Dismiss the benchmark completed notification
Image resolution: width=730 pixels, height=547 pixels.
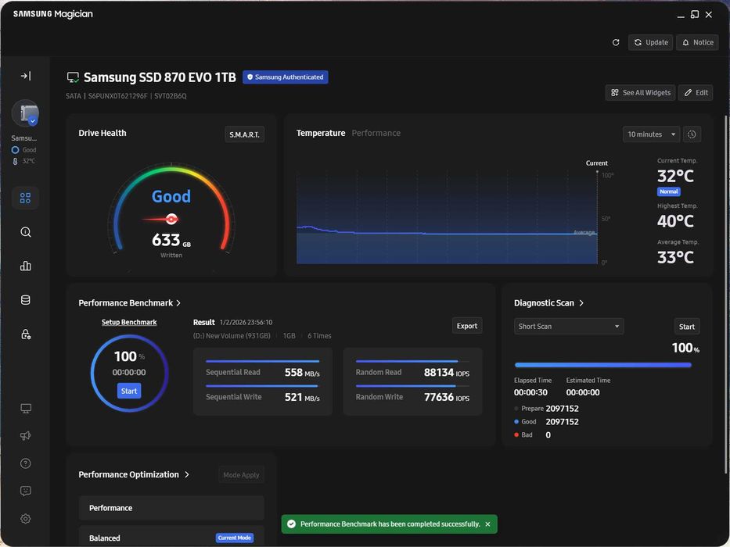(487, 524)
